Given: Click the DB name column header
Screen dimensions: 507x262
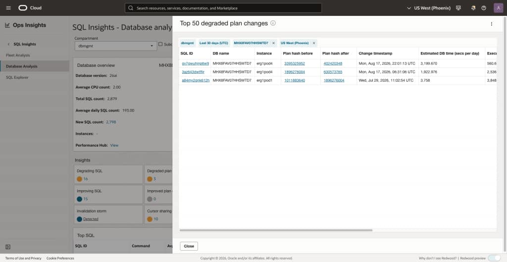Looking at the screenshot, I should pyautogui.click(x=220, y=53).
